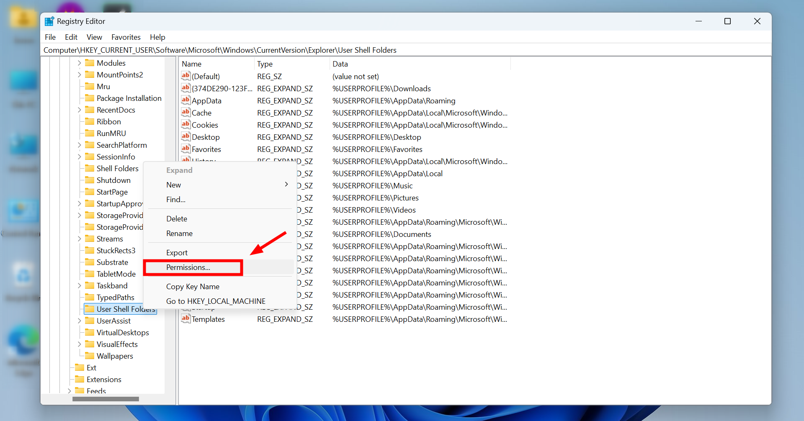Click the Registry Editor title bar icon
The height and width of the screenshot is (421, 804).
(49, 21)
